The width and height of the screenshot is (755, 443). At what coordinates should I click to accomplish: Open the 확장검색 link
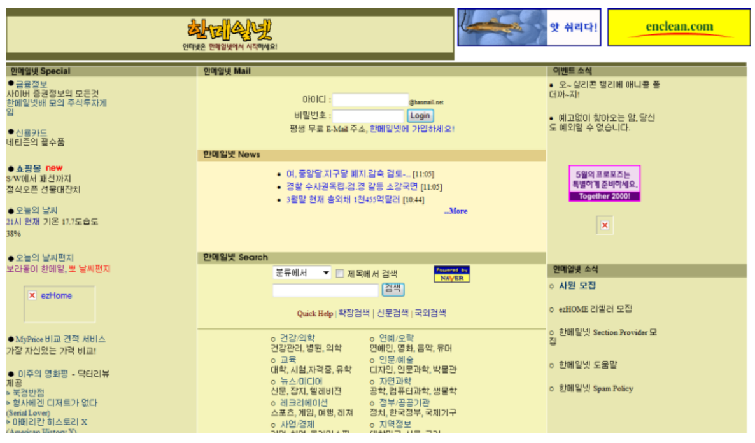[354, 313]
